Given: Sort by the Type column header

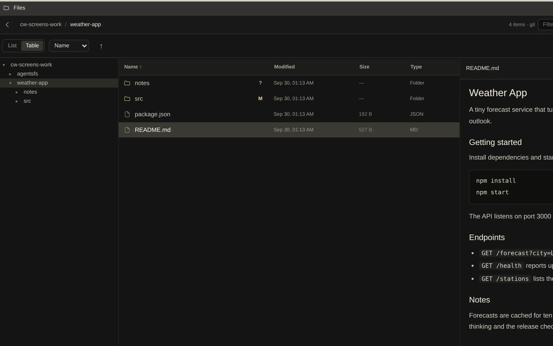Looking at the screenshot, I should pos(416,67).
